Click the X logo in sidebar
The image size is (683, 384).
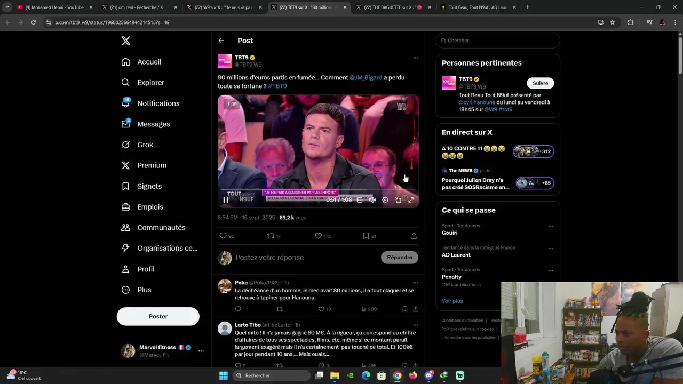pyautogui.click(x=125, y=41)
